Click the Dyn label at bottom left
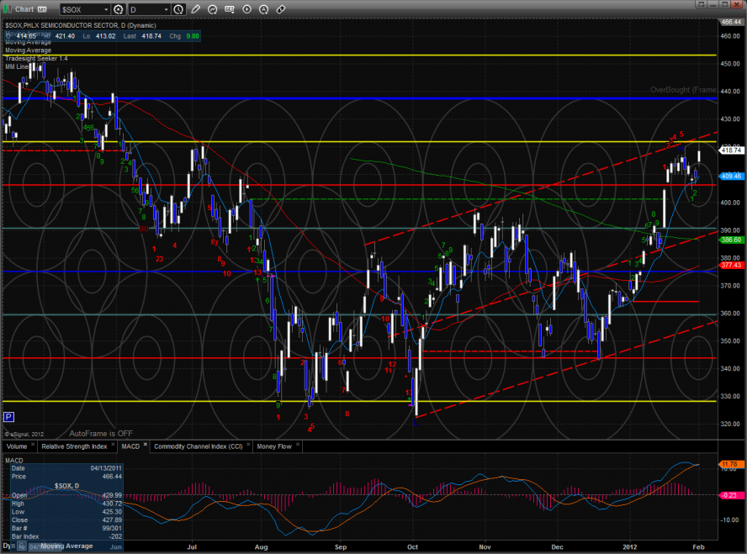This screenshot has width=747, height=554. pyautogui.click(x=9, y=546)
